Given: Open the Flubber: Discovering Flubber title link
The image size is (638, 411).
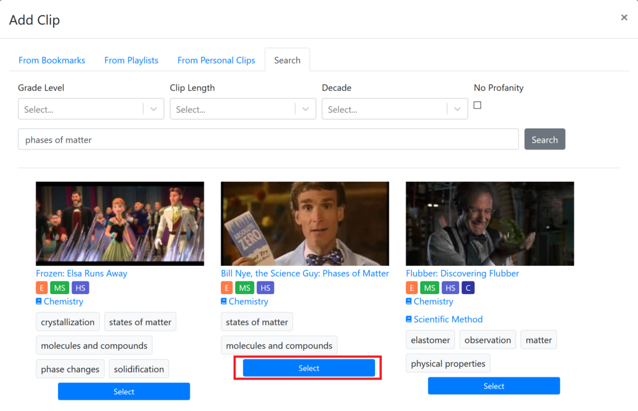Looking at the screenshot, I should click(x=462, y=273).
